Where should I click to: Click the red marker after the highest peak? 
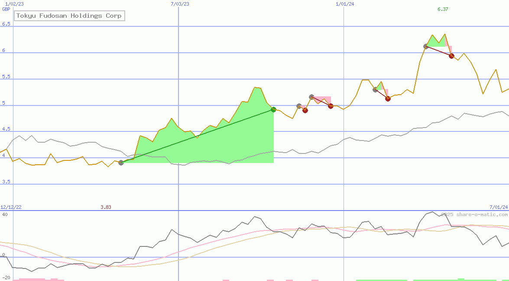coord(451,55)
